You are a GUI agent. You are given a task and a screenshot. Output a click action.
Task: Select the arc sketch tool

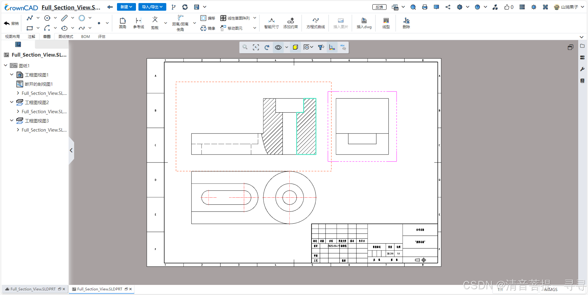[x=47, y=28]
